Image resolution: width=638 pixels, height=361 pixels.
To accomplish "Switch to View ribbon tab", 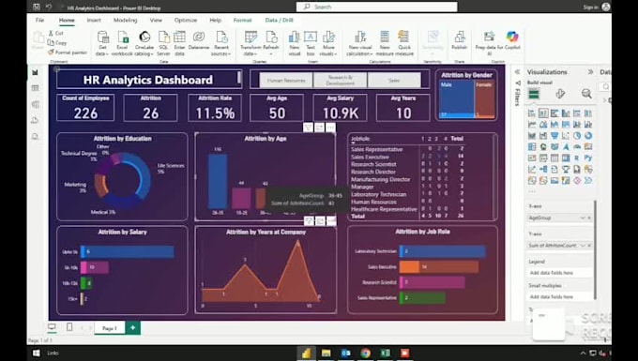I will (156, 20).
